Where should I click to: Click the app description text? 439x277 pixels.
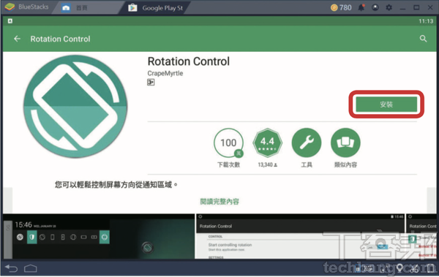tap(116, 185)
